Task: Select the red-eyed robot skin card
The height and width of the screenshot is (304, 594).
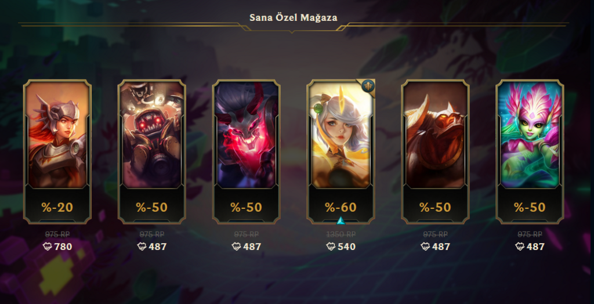Action: [152, 151]
